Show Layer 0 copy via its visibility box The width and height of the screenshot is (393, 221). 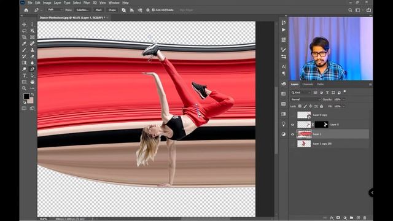(x=292, y=115)
